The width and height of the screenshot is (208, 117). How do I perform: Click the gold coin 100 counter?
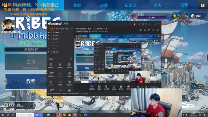(x=196, y=16)
